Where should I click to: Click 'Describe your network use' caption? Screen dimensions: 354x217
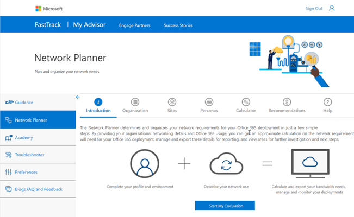(226, 187)
